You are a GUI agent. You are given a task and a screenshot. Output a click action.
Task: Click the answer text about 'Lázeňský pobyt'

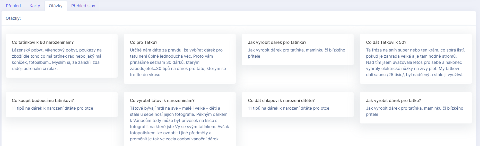[57, 59]
